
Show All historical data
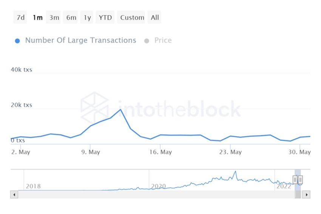155,17
